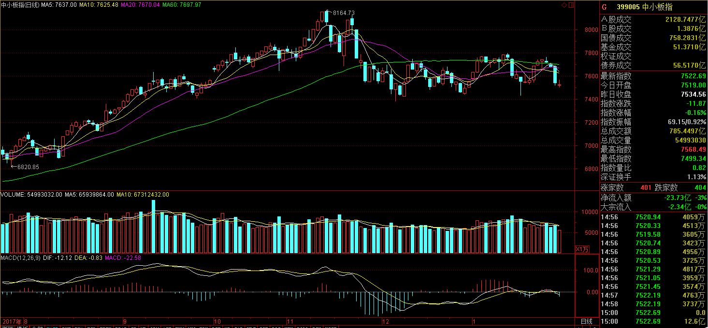Select the MA5: 7637.00 indicator label
This screenshot has width=708, height=328.
tap(58, 4)
